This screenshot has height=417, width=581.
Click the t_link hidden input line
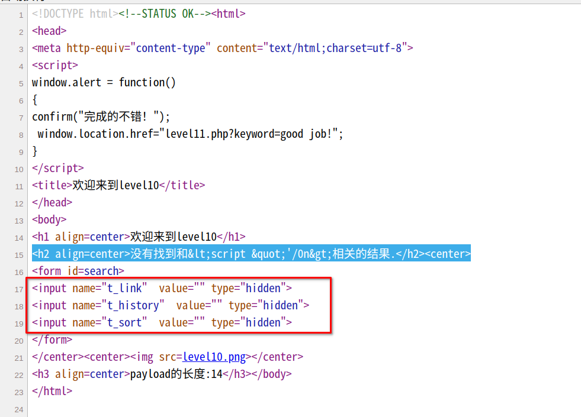pos(162,288)
